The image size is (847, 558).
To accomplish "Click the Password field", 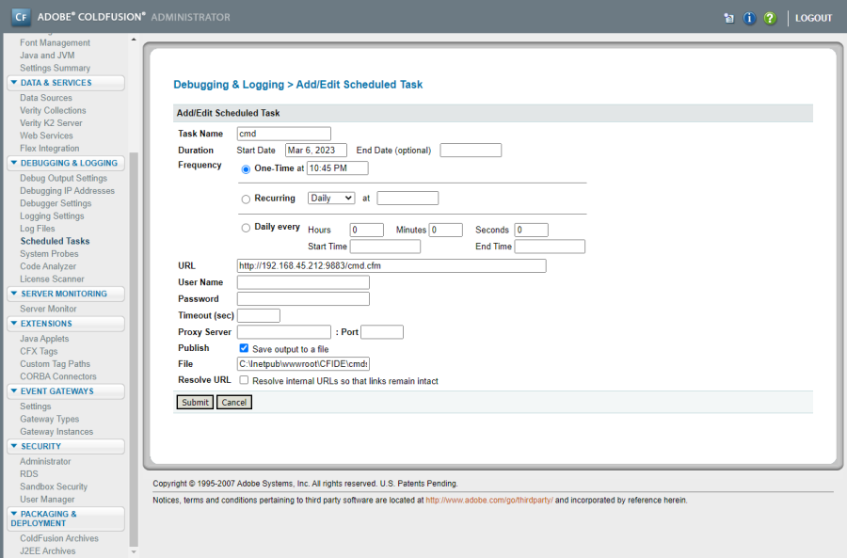I will pyautogui.click(x=303, y=298).
